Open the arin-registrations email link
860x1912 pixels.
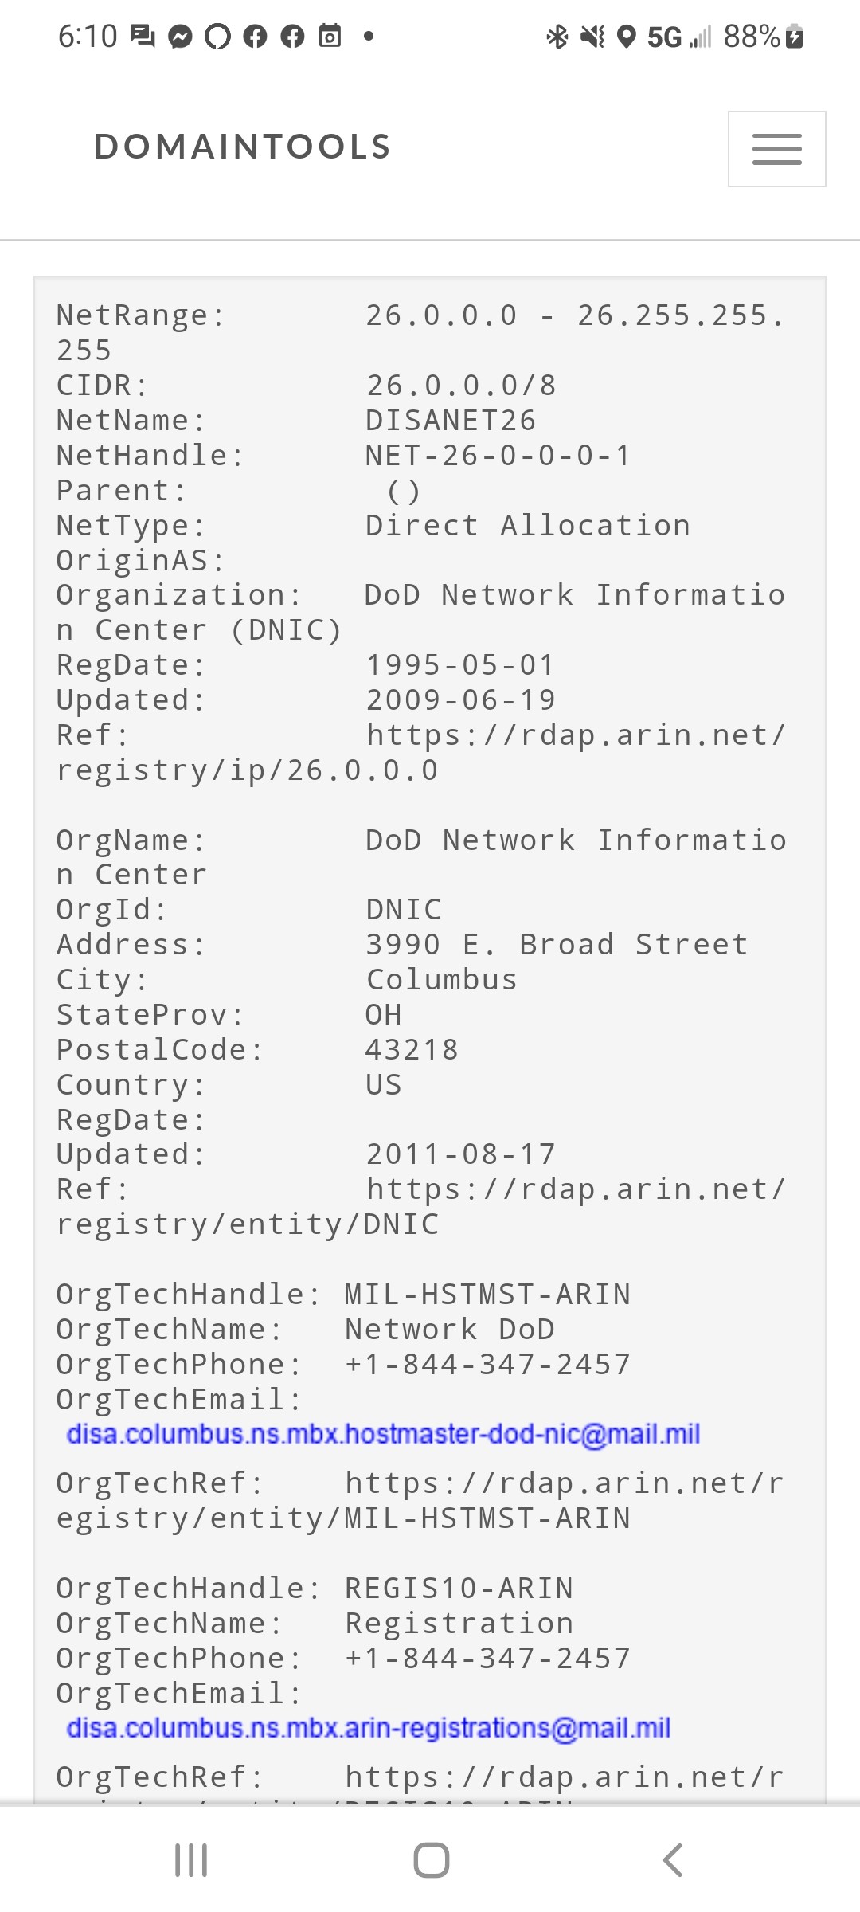[368, 1728]
